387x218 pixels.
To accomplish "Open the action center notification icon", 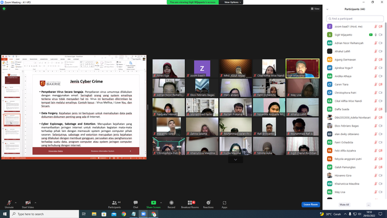I will (x=380, y=214).
